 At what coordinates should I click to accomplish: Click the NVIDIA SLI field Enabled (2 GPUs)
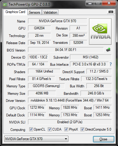point(70,122)
